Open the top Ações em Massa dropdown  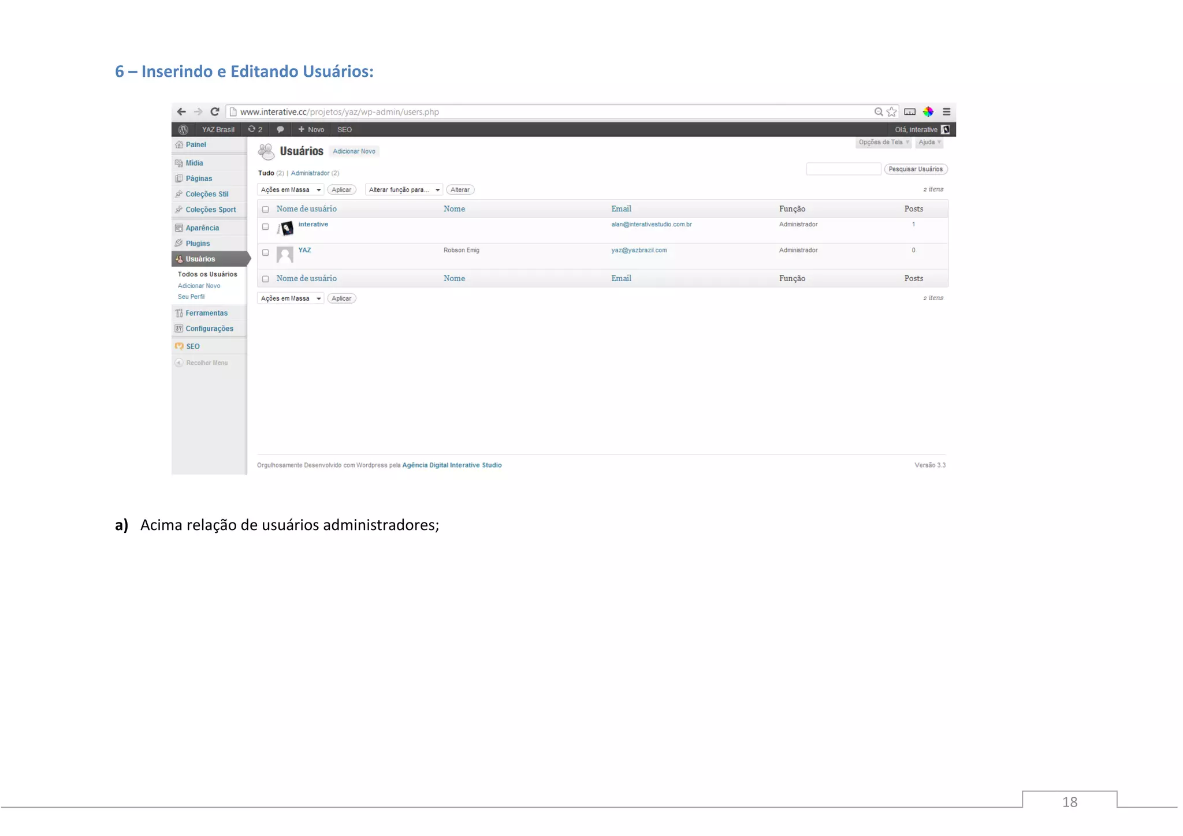290,190
